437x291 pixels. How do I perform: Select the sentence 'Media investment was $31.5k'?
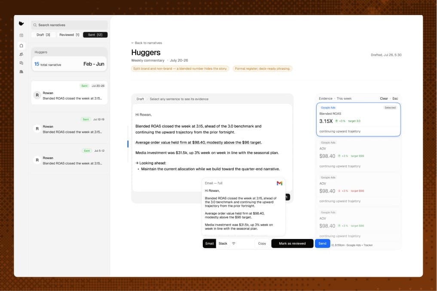[207, 153]
